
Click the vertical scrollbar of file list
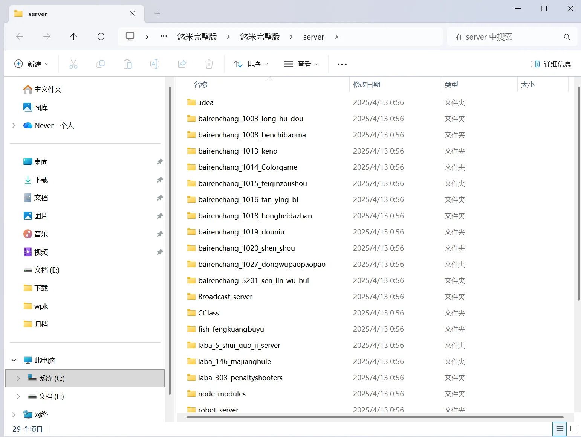click(x=579, y=193)
